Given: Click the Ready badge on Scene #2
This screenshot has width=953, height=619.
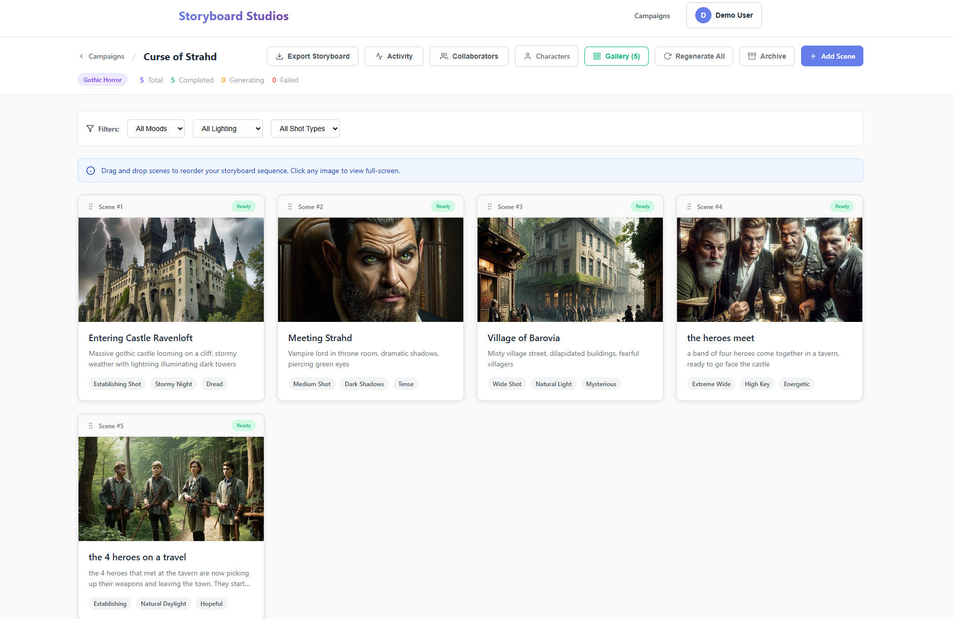Looking at the screenshot, I should [x=443, y=207].
